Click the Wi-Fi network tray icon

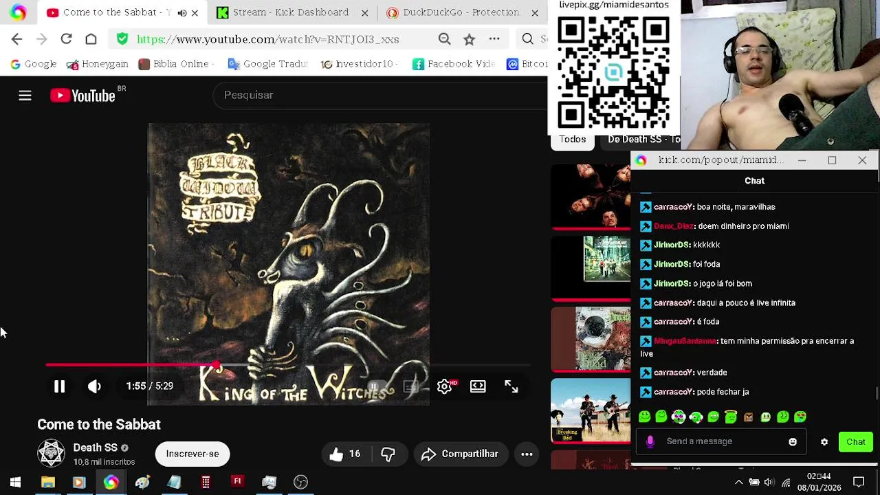pos(786,482)
